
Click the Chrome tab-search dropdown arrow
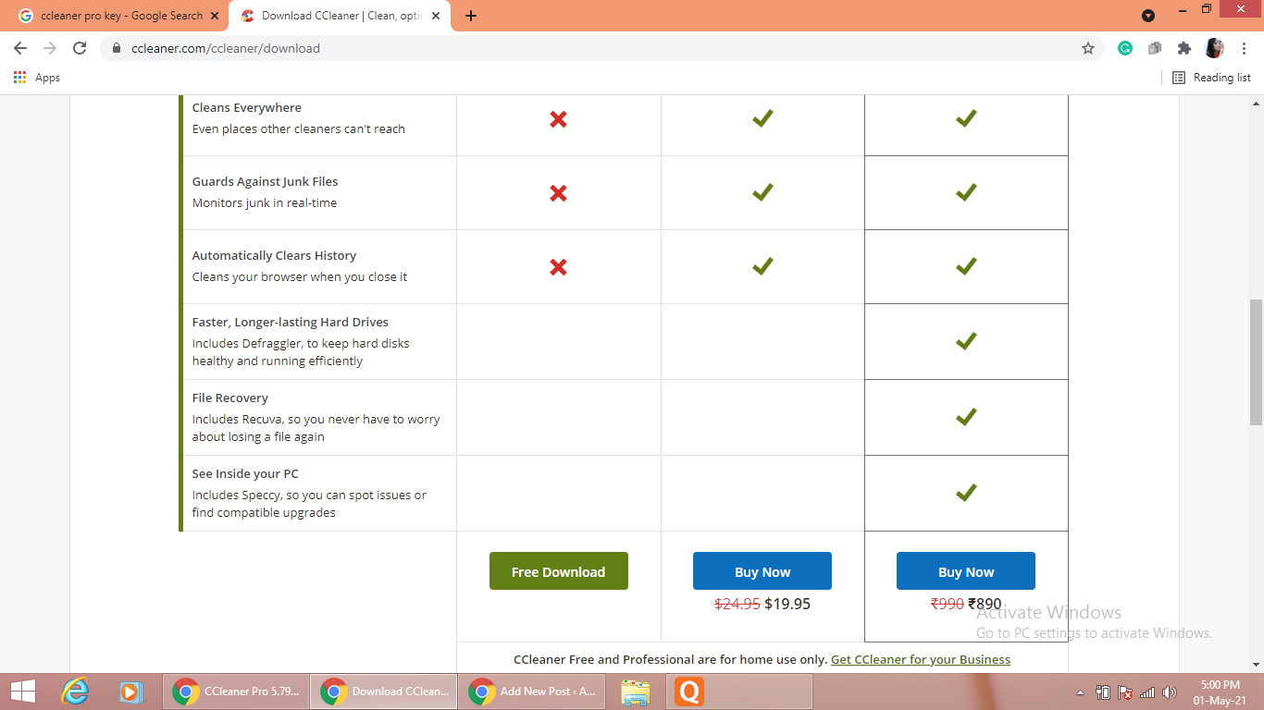(1148, 16)
